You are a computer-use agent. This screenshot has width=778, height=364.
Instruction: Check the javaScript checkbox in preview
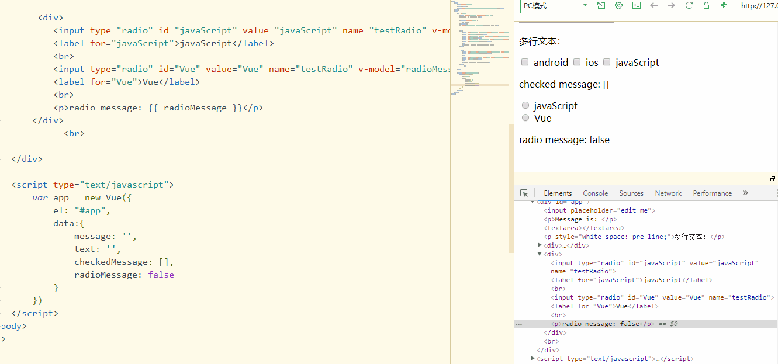pyautogui.click(x=607, y=62)
